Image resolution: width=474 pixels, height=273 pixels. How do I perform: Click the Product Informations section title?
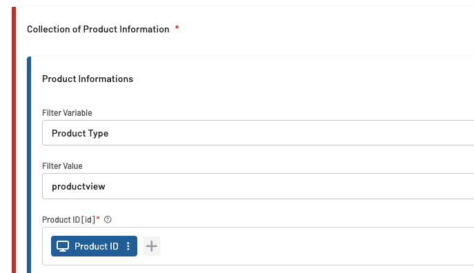click(88, 79)
